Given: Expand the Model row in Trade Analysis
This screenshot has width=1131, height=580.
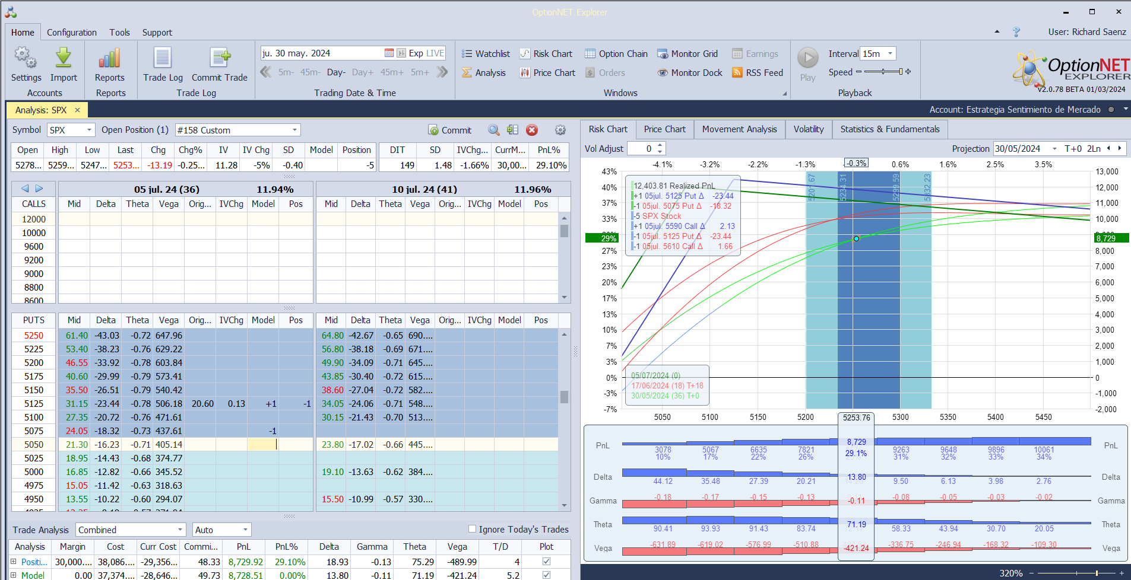Looking at the screenshot, I should click(x=14, y=575).
